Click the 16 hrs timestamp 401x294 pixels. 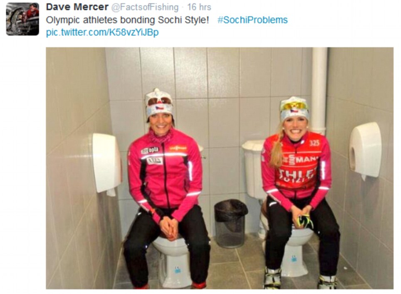coord(199,7)
